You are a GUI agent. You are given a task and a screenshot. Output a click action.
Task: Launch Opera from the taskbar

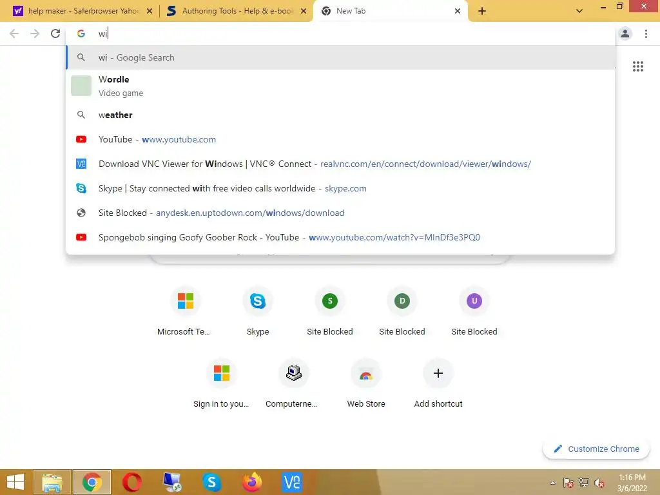pos(131,482)
